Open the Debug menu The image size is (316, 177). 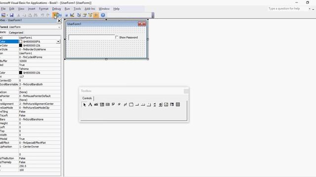click(x=56, y=9)
